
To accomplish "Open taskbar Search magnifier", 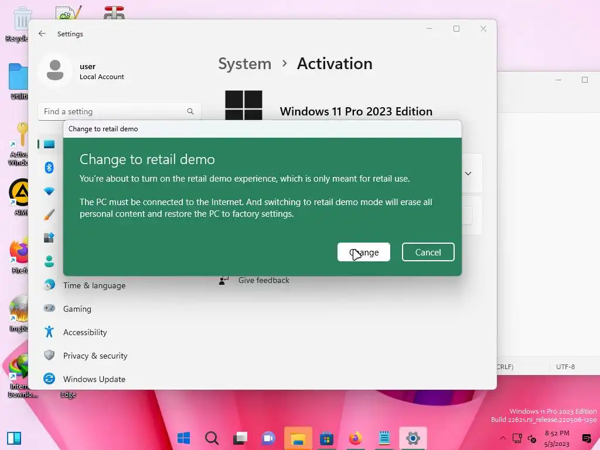I will 212,438.
